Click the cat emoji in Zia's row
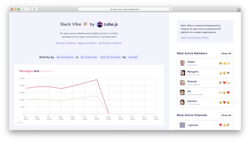The image size is (250, 142). [224, 93]
